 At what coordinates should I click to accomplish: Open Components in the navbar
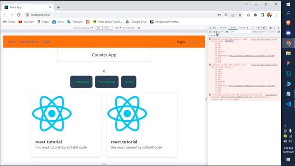coord(29,42)
